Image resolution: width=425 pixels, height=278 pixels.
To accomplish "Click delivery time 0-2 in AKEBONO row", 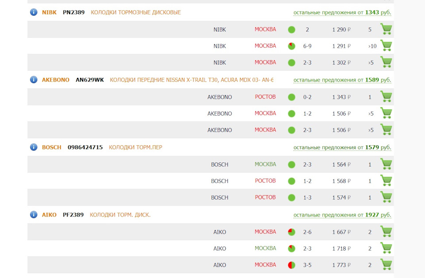I will (x=307, y=97).
